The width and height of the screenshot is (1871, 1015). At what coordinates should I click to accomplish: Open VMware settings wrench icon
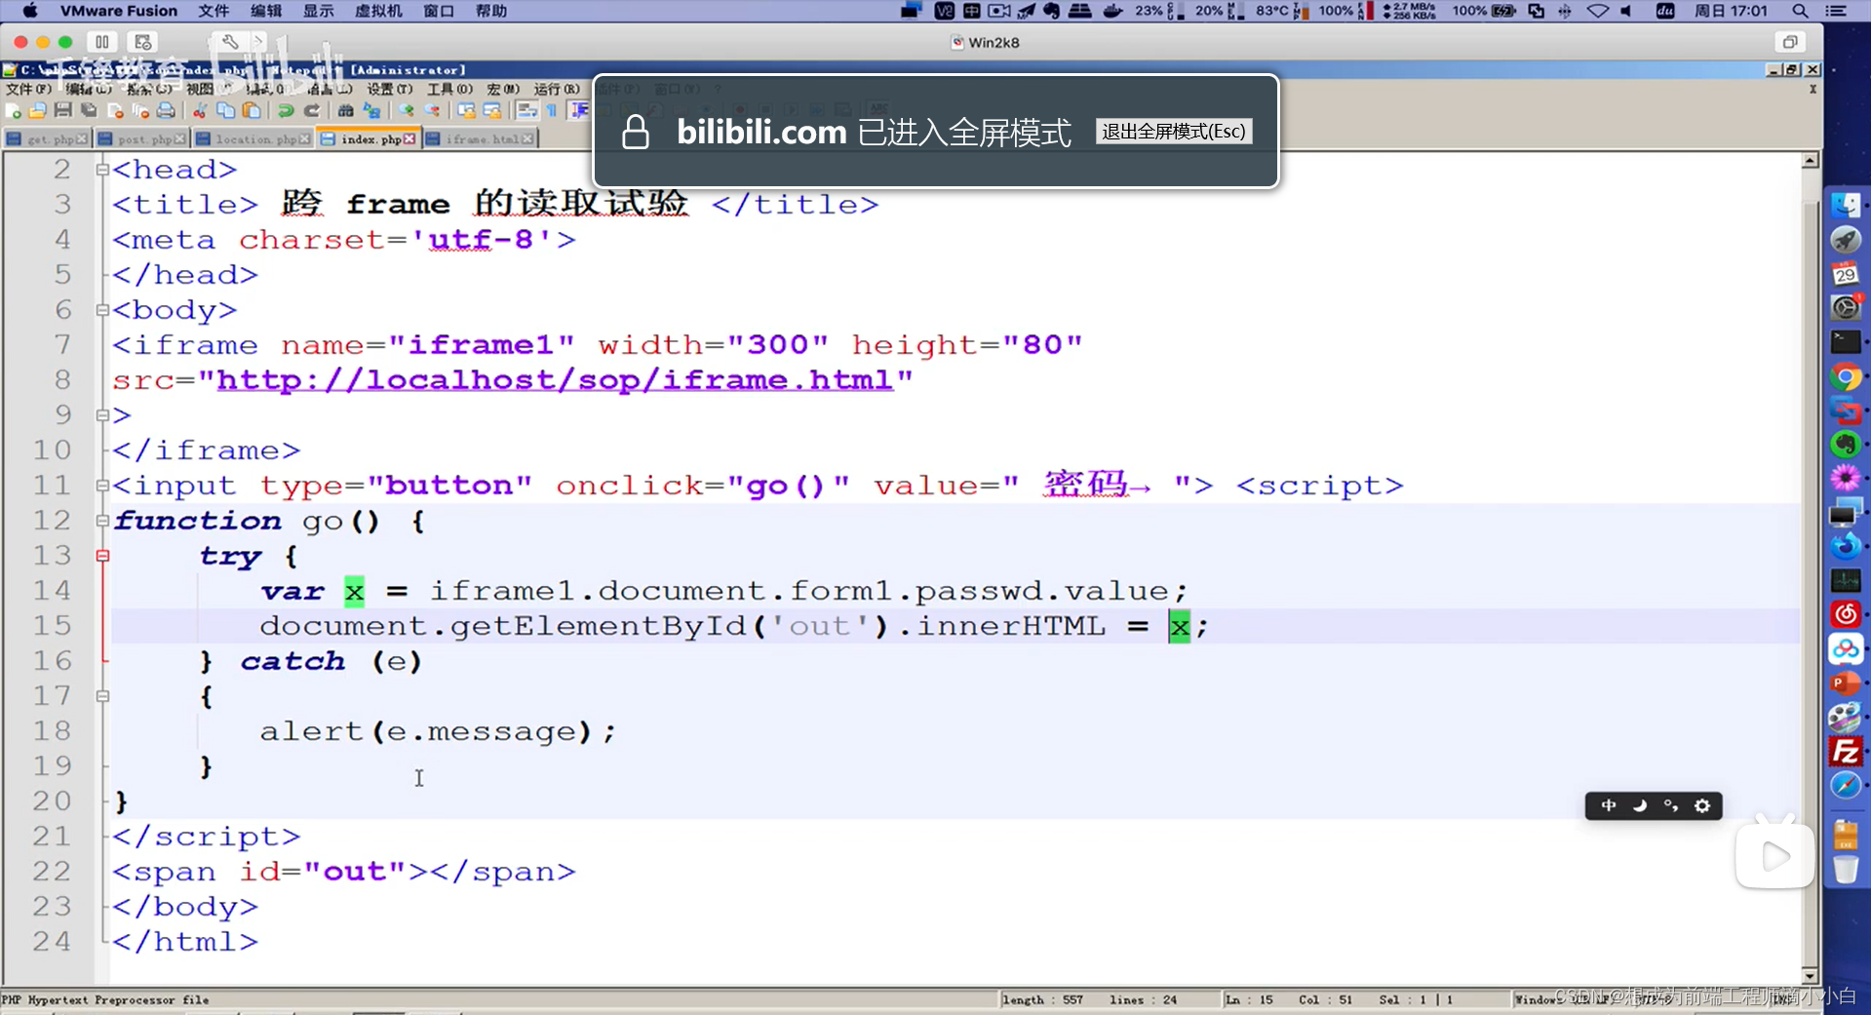(230, 42)
